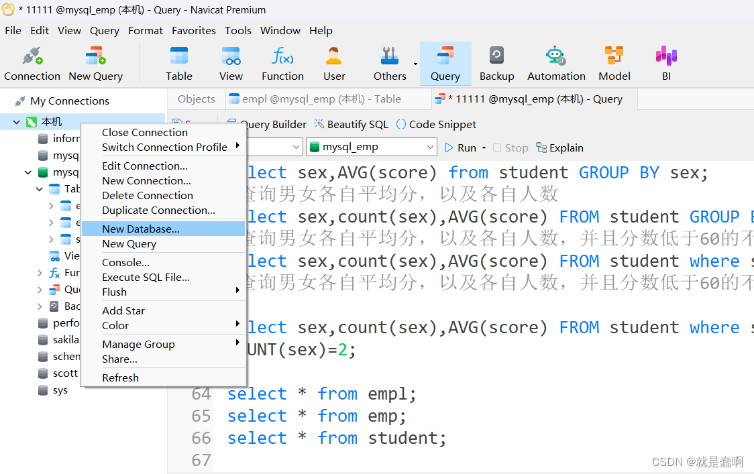Screen dimensions: 754x474
Task: Open the Tools menu
Action: 238,31
